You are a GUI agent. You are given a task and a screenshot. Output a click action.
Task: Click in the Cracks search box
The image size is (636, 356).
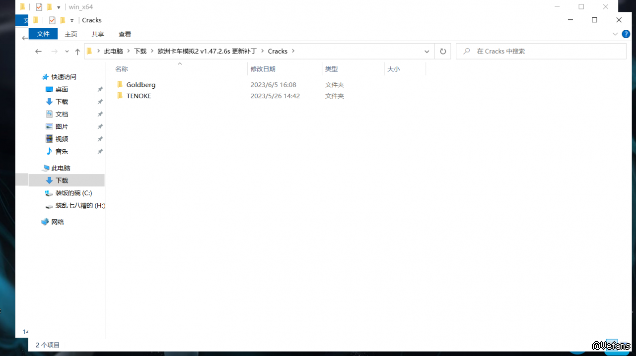click(541, 51)
